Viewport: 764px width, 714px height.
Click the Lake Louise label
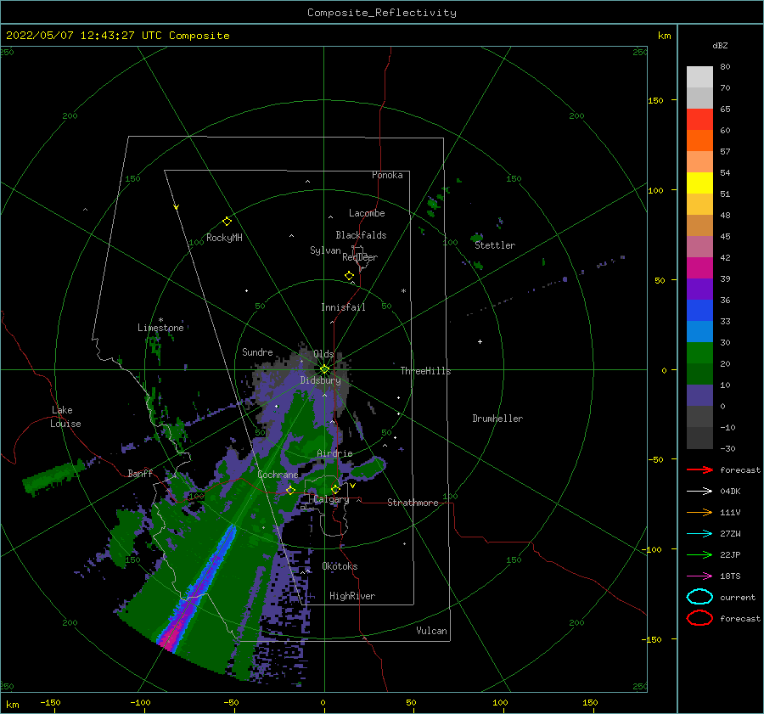click(x=65, y=417)
